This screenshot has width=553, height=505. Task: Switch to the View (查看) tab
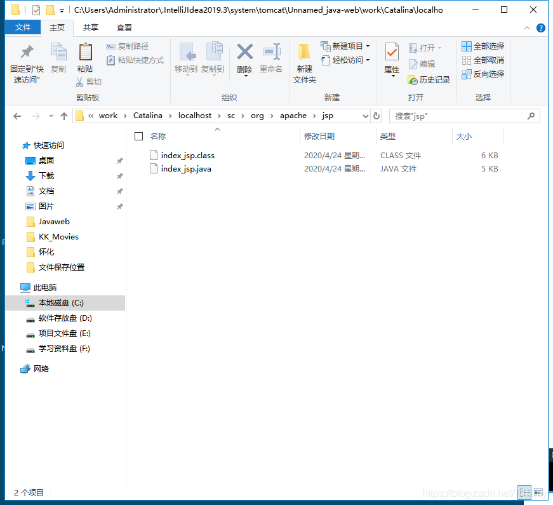tap(124, 28)
